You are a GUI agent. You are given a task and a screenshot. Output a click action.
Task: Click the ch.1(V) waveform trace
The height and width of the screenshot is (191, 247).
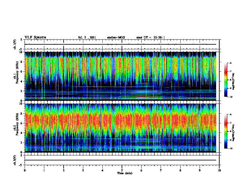pyautogui.click(x=120, y=44)
